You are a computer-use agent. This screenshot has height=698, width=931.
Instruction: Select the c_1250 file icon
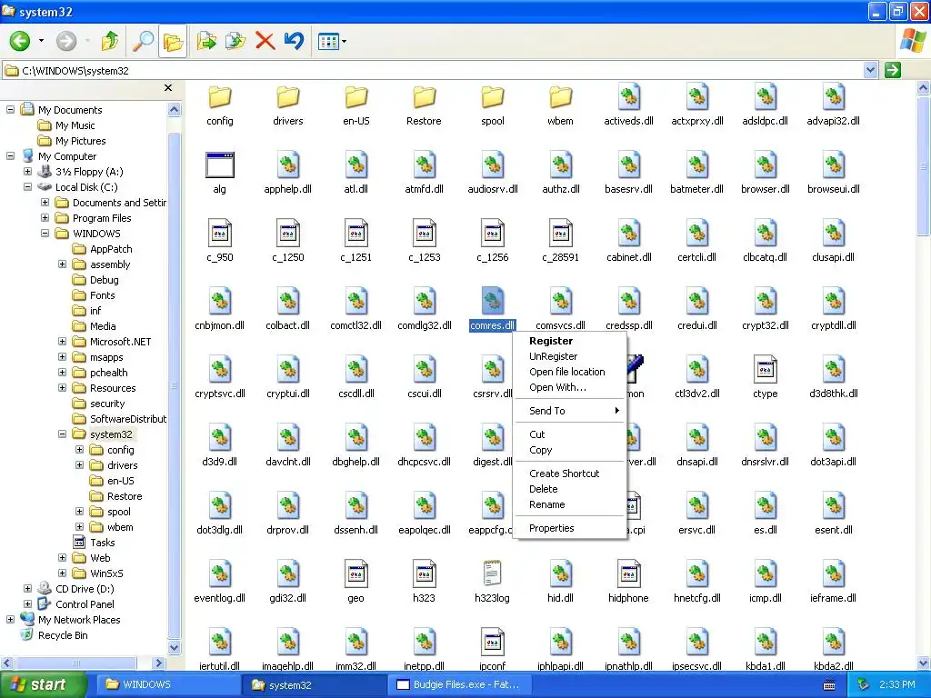[288, 234]
